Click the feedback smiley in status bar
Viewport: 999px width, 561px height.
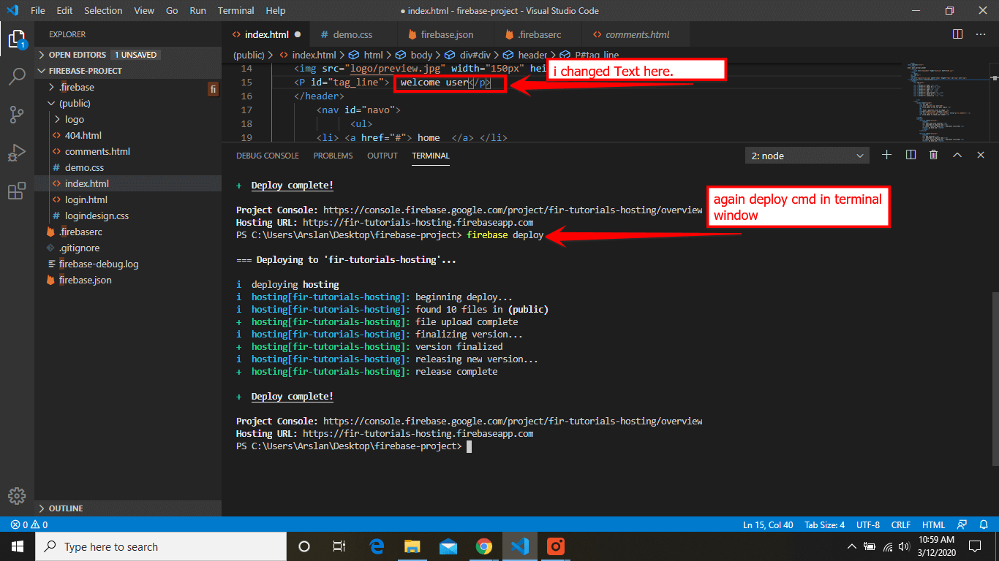click(x=963, y=524)
